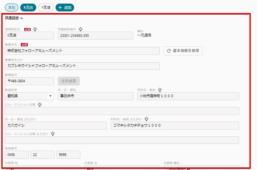
Task: Click the 事業所名 input field
Action: 82,51
